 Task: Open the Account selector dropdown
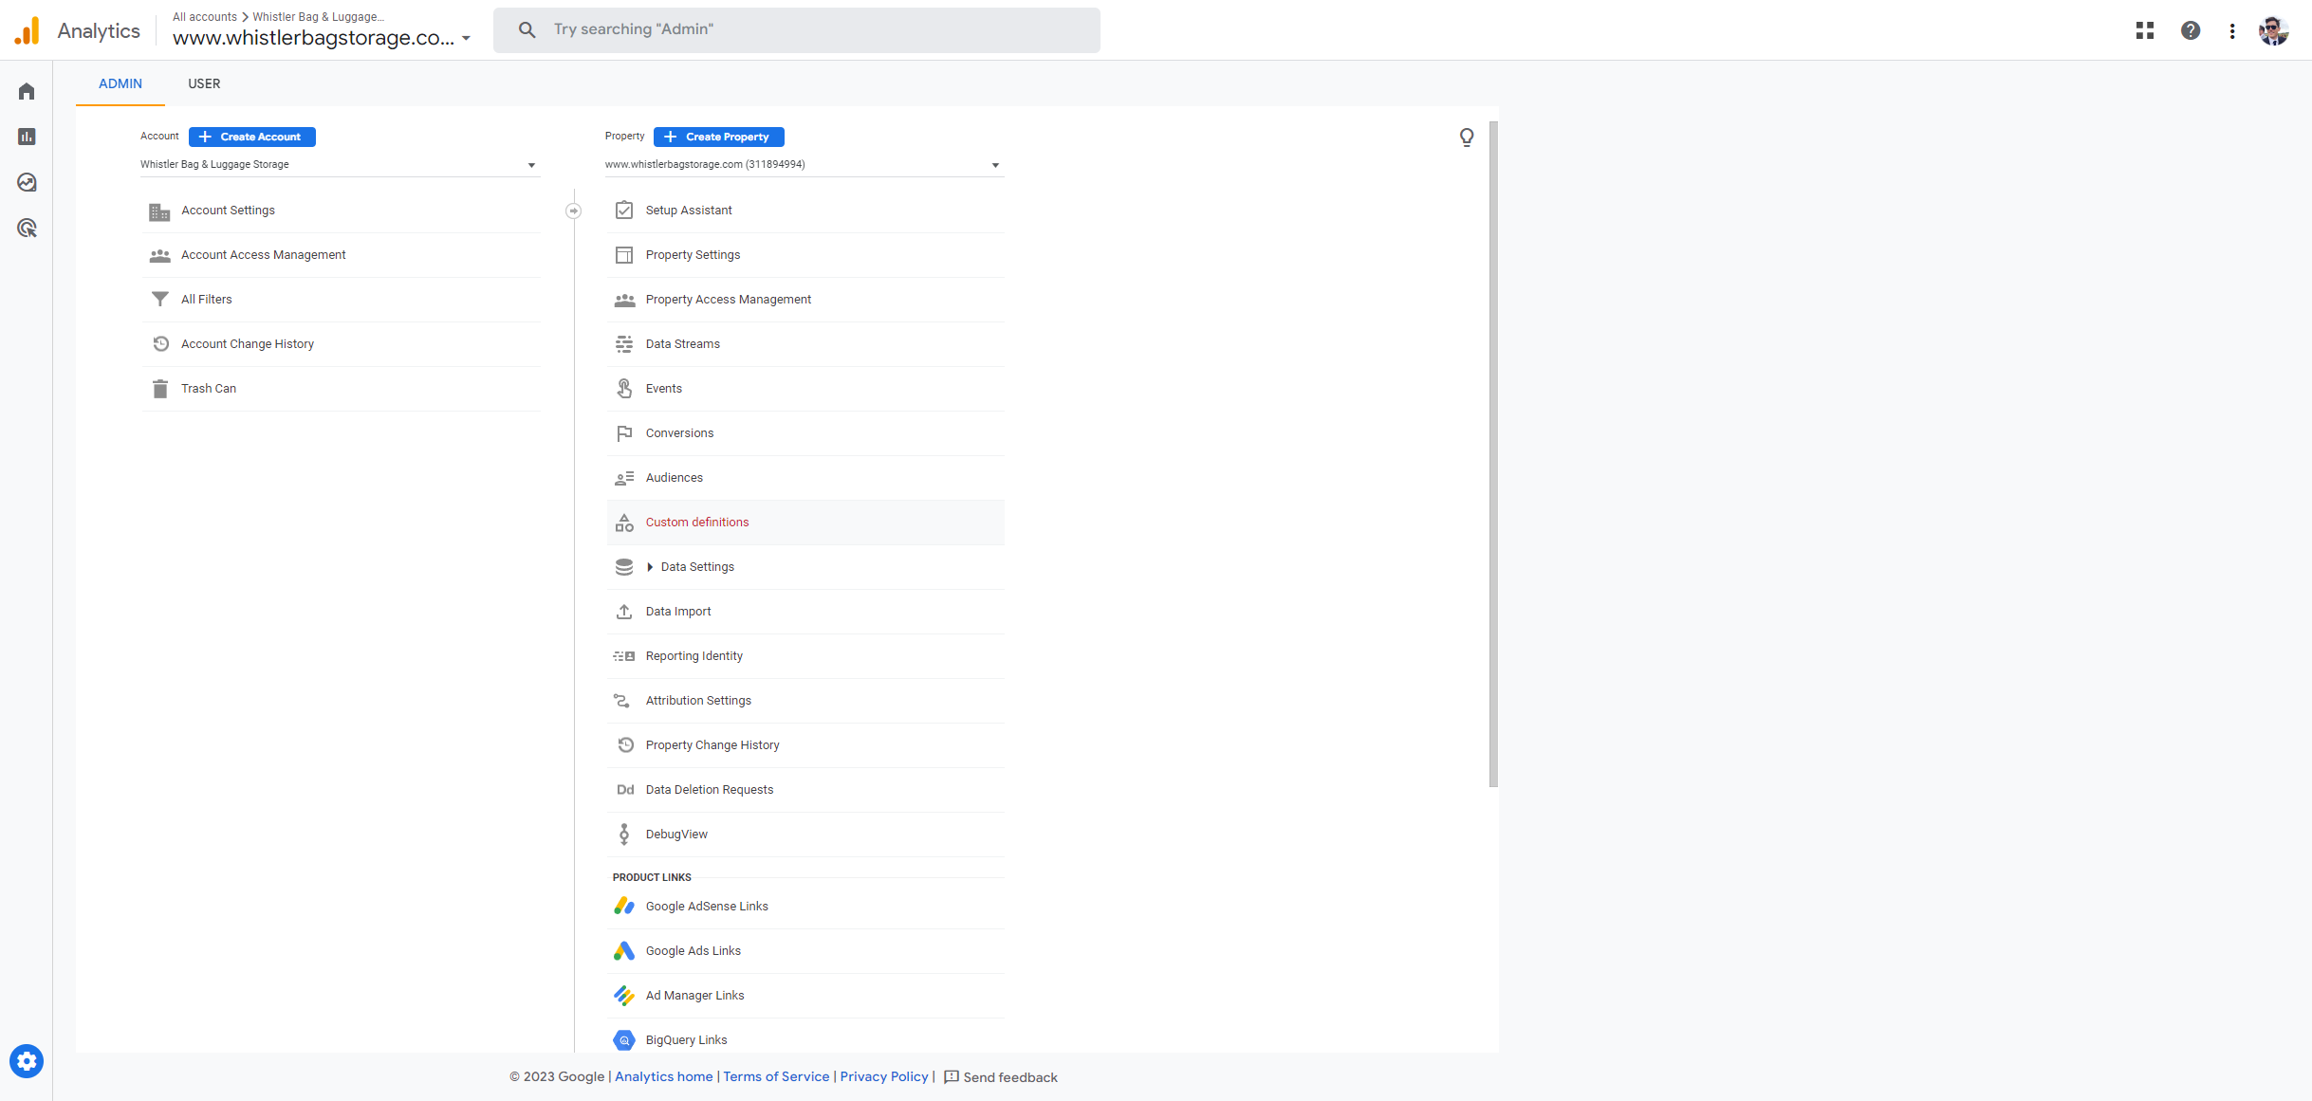[340, 165]
